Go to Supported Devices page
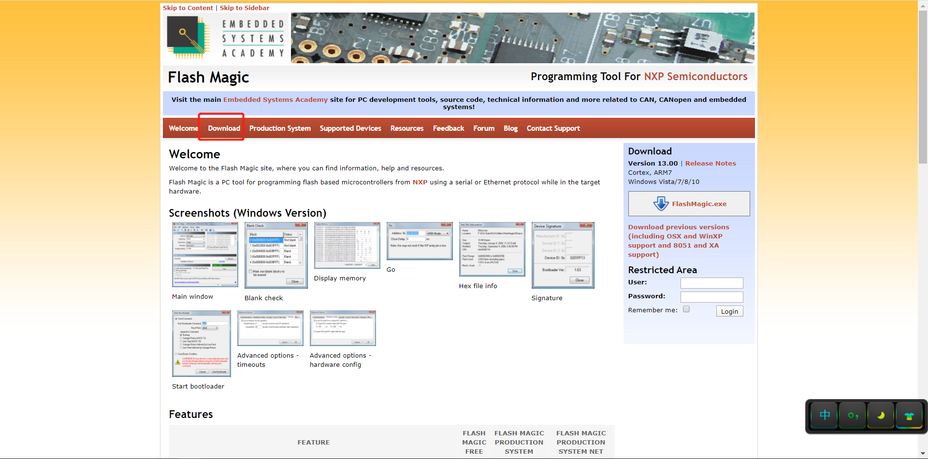 tap(350, 128)
